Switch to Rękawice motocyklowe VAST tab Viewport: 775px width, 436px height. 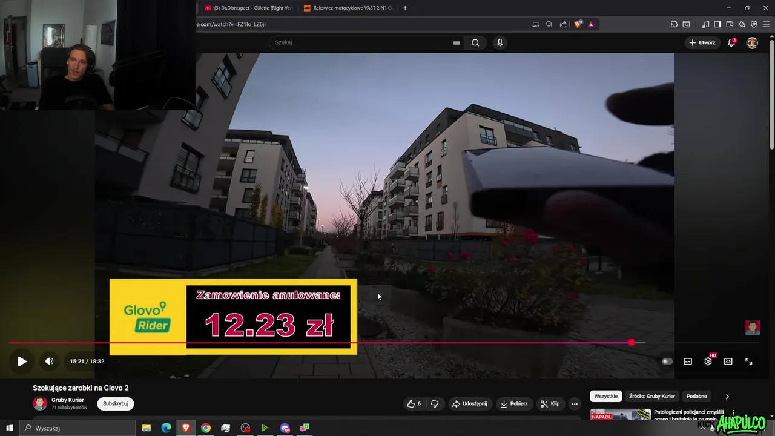coord(348,8)
